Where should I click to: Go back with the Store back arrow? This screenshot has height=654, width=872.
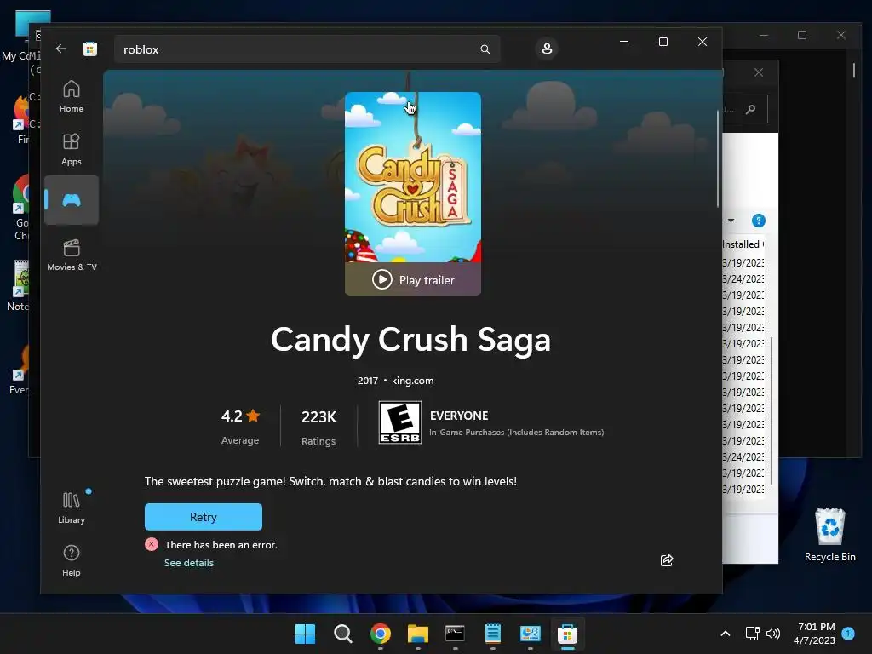60,49
